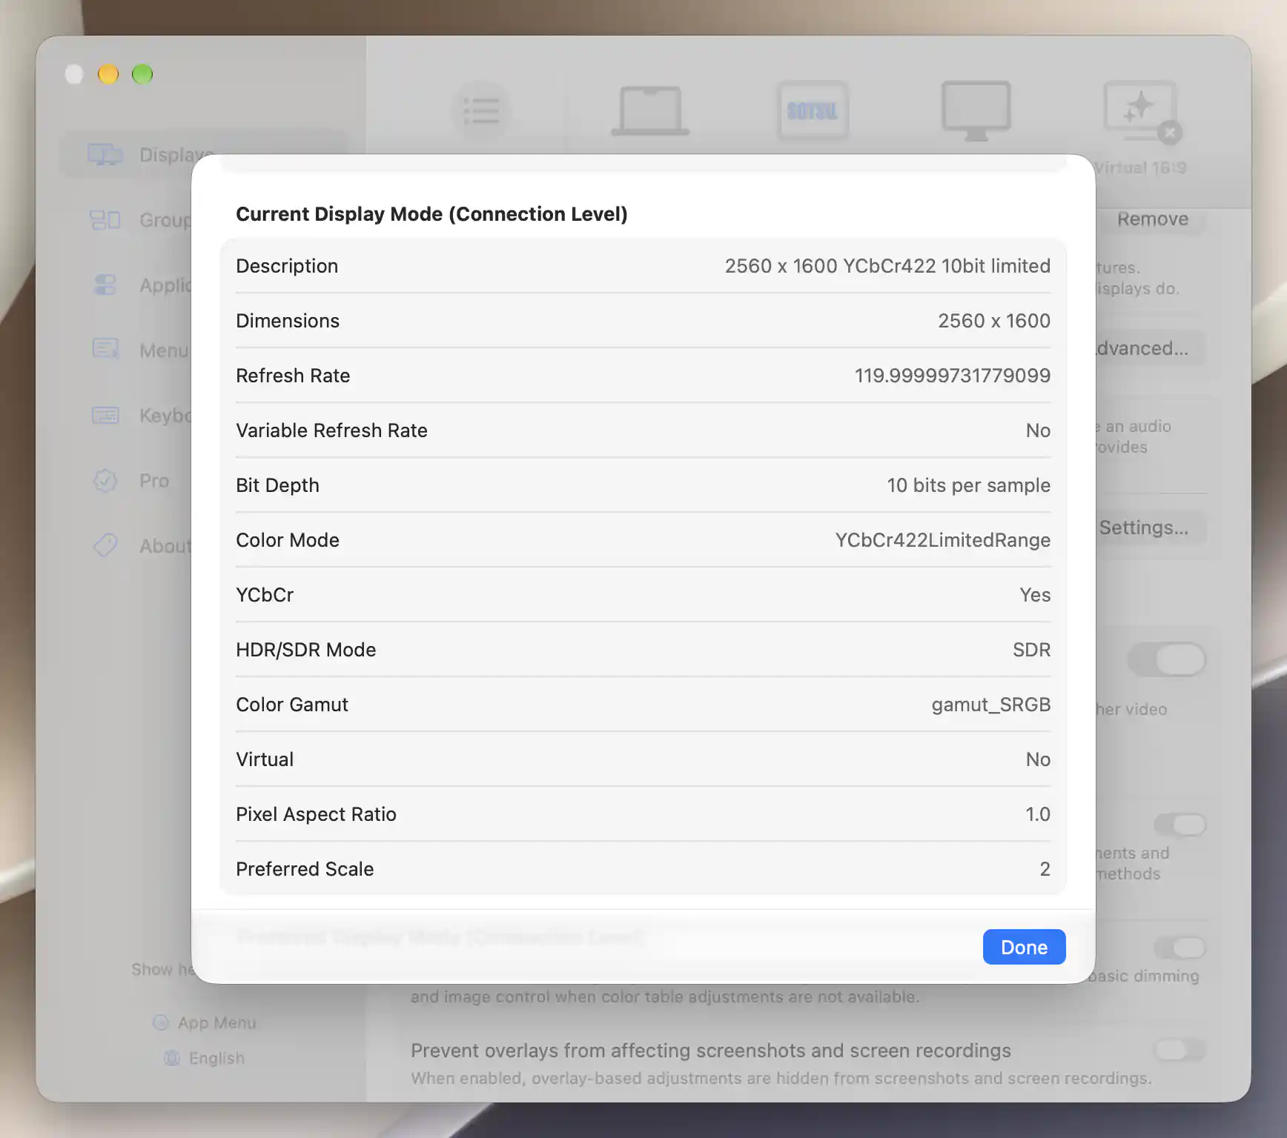The width and height of the screenshot is (1287, 1138).
Task: Open the Advanced... button behind dialog
Action: pos(1148,348)
